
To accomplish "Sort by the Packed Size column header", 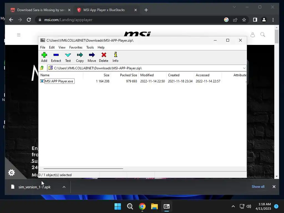I will pos(125,75).
